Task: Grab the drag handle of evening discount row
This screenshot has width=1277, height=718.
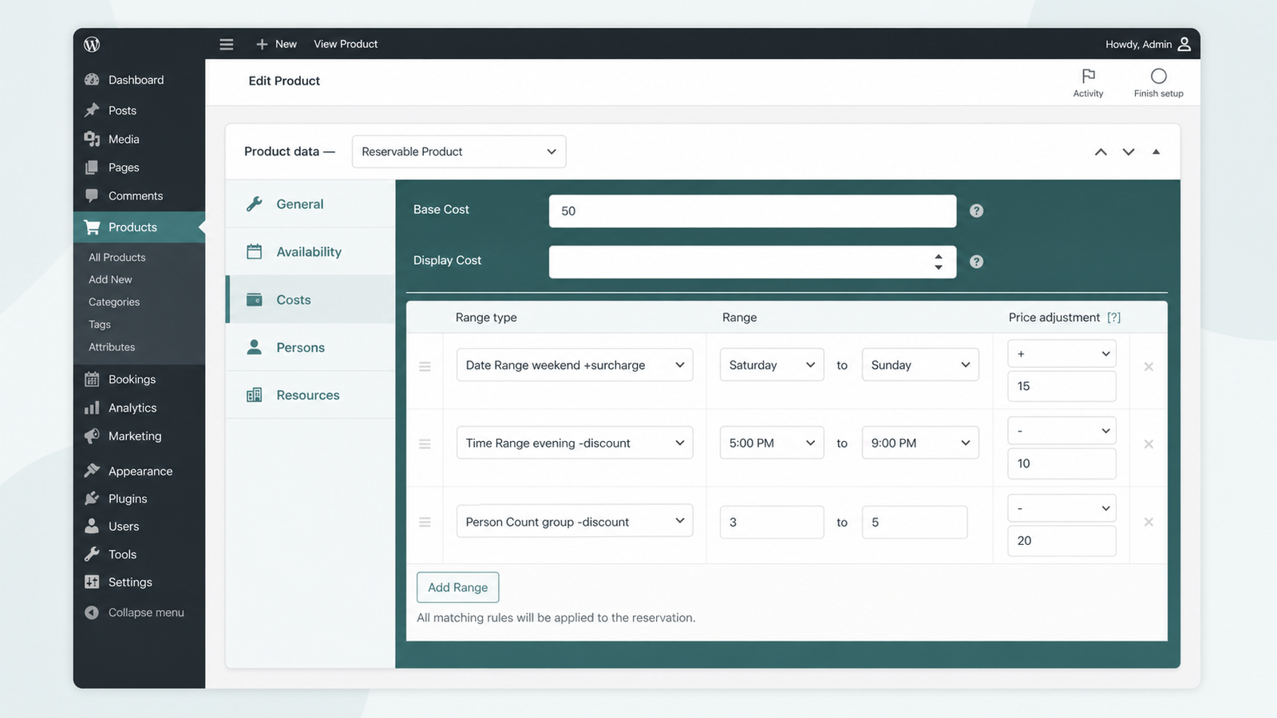Action: click(x=425, y=444)
